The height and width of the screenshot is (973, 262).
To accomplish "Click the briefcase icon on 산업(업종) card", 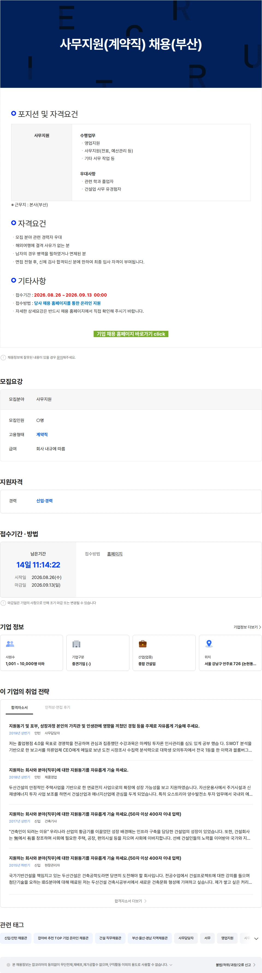I will click(x=142, y=644).
